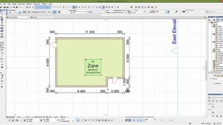Click the Redo arrow icon
This screenshot has height=125, width=223.
23,7
